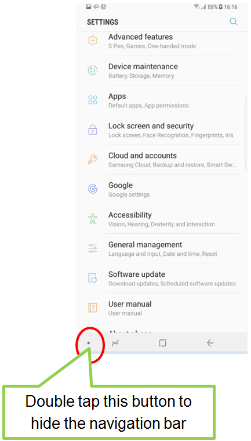Toggle the navigation bar hide dot
Viewport: 251px width, 441px height.
(x=89, y=343)
